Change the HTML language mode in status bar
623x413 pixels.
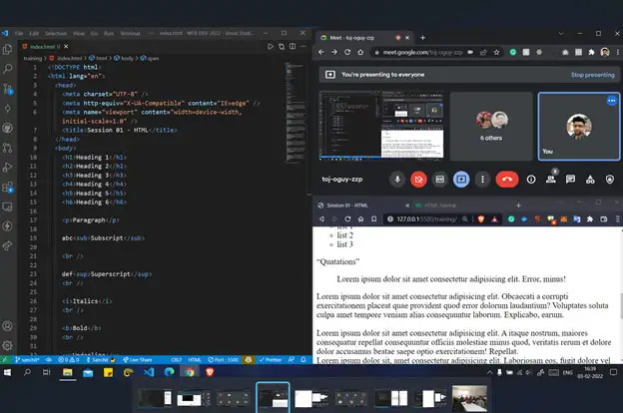[x=195, y=360]
